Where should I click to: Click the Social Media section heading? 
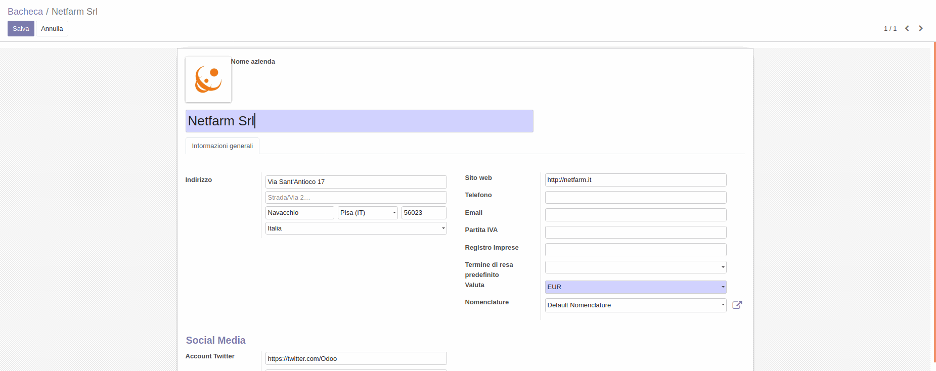(215, 340)
